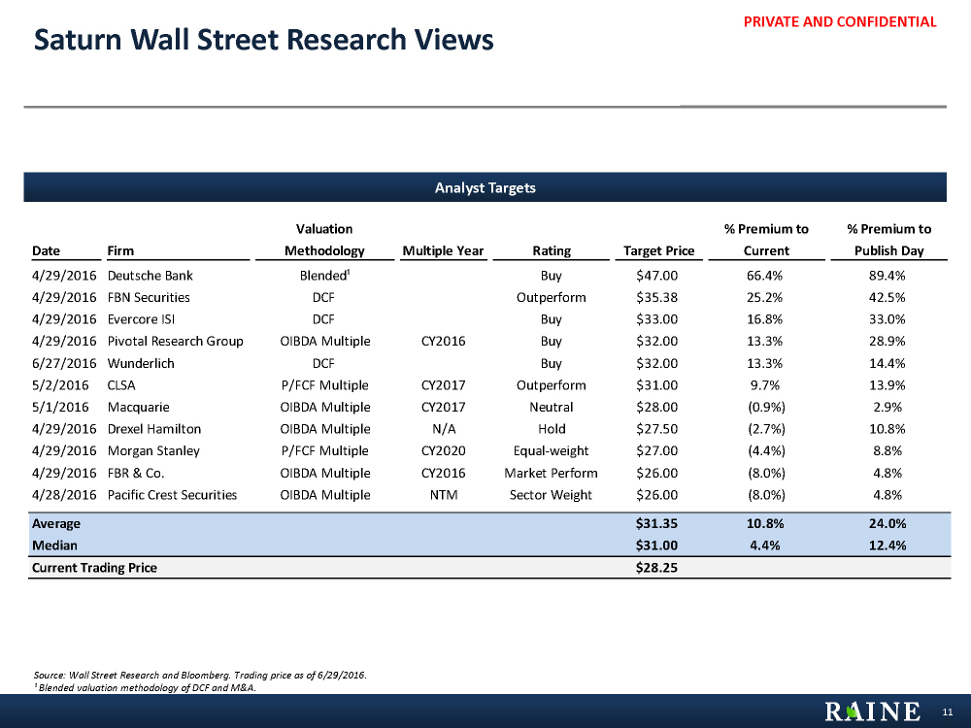Click the Equal-weight rating for Morgan Stanley
Screen dimensions: 971x728
click(552, 450)
